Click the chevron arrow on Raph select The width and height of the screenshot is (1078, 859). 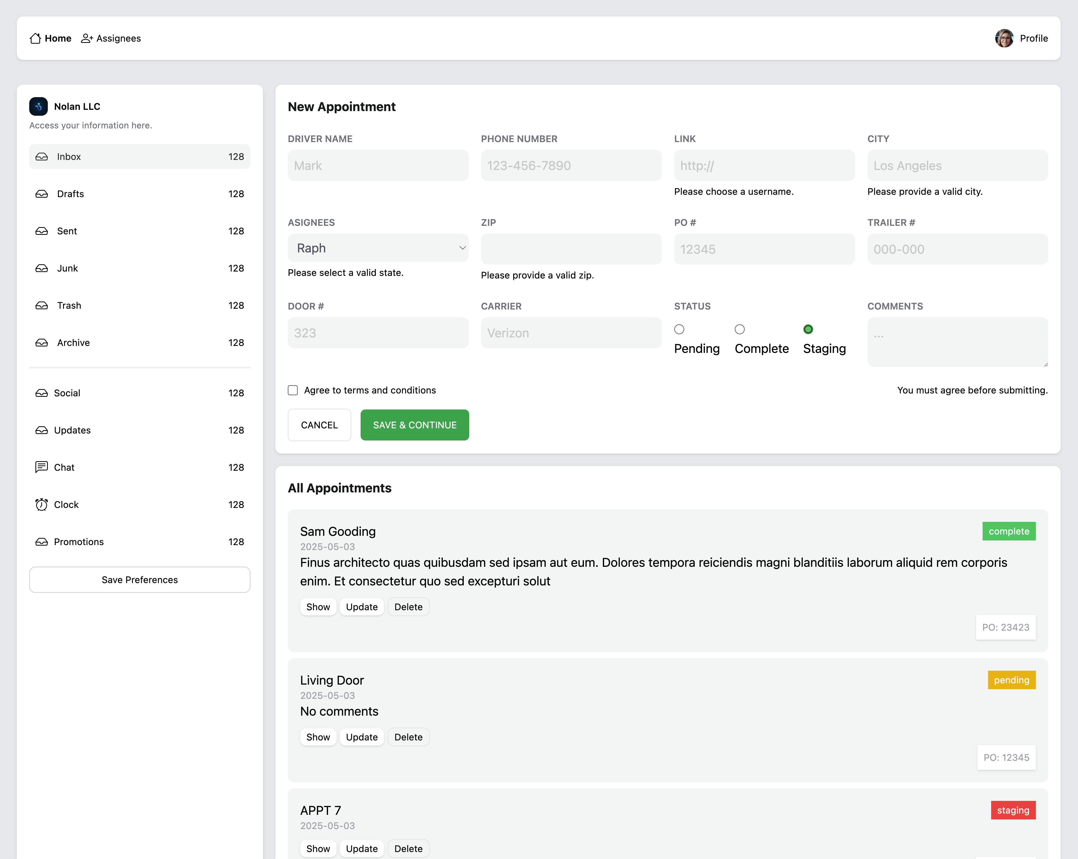point(462,248)
